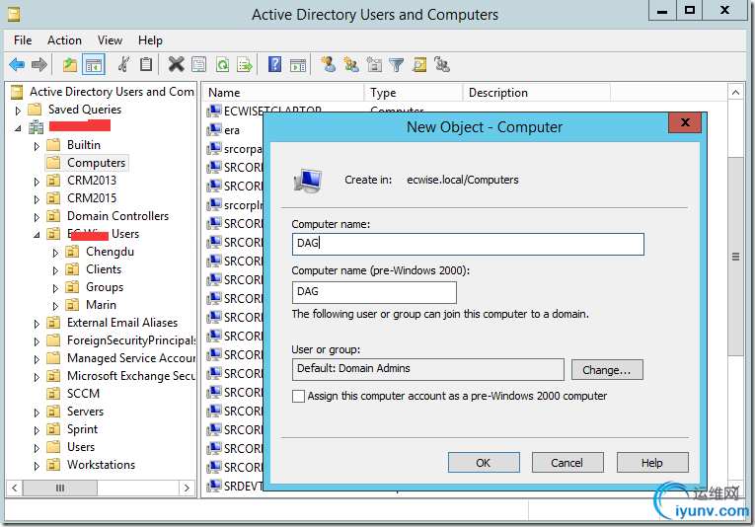Click the Computer name input field
This screenshot has width=755, height=527.
pos(468,244)
